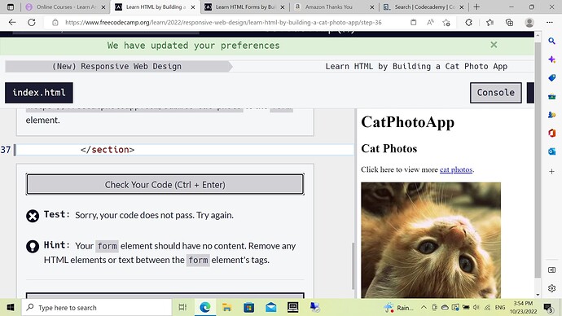View site information lock icon
This screenshot has width=562, height=316.
coord(55,22)
